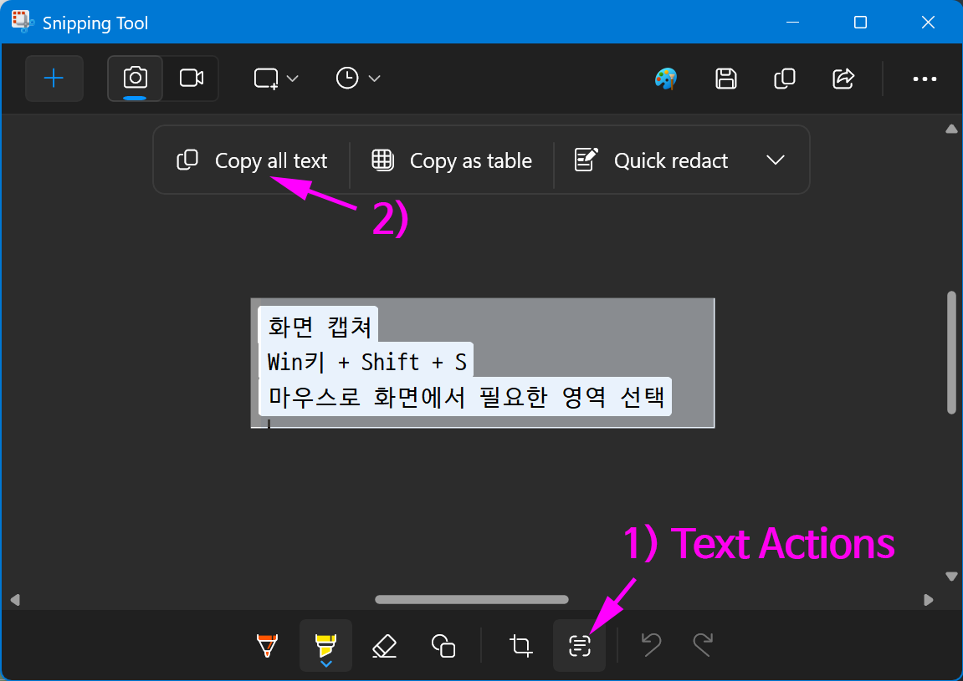Switch to Snip camera mode
This screenshot has width=963, height=681.
click(x=135, y=79)
